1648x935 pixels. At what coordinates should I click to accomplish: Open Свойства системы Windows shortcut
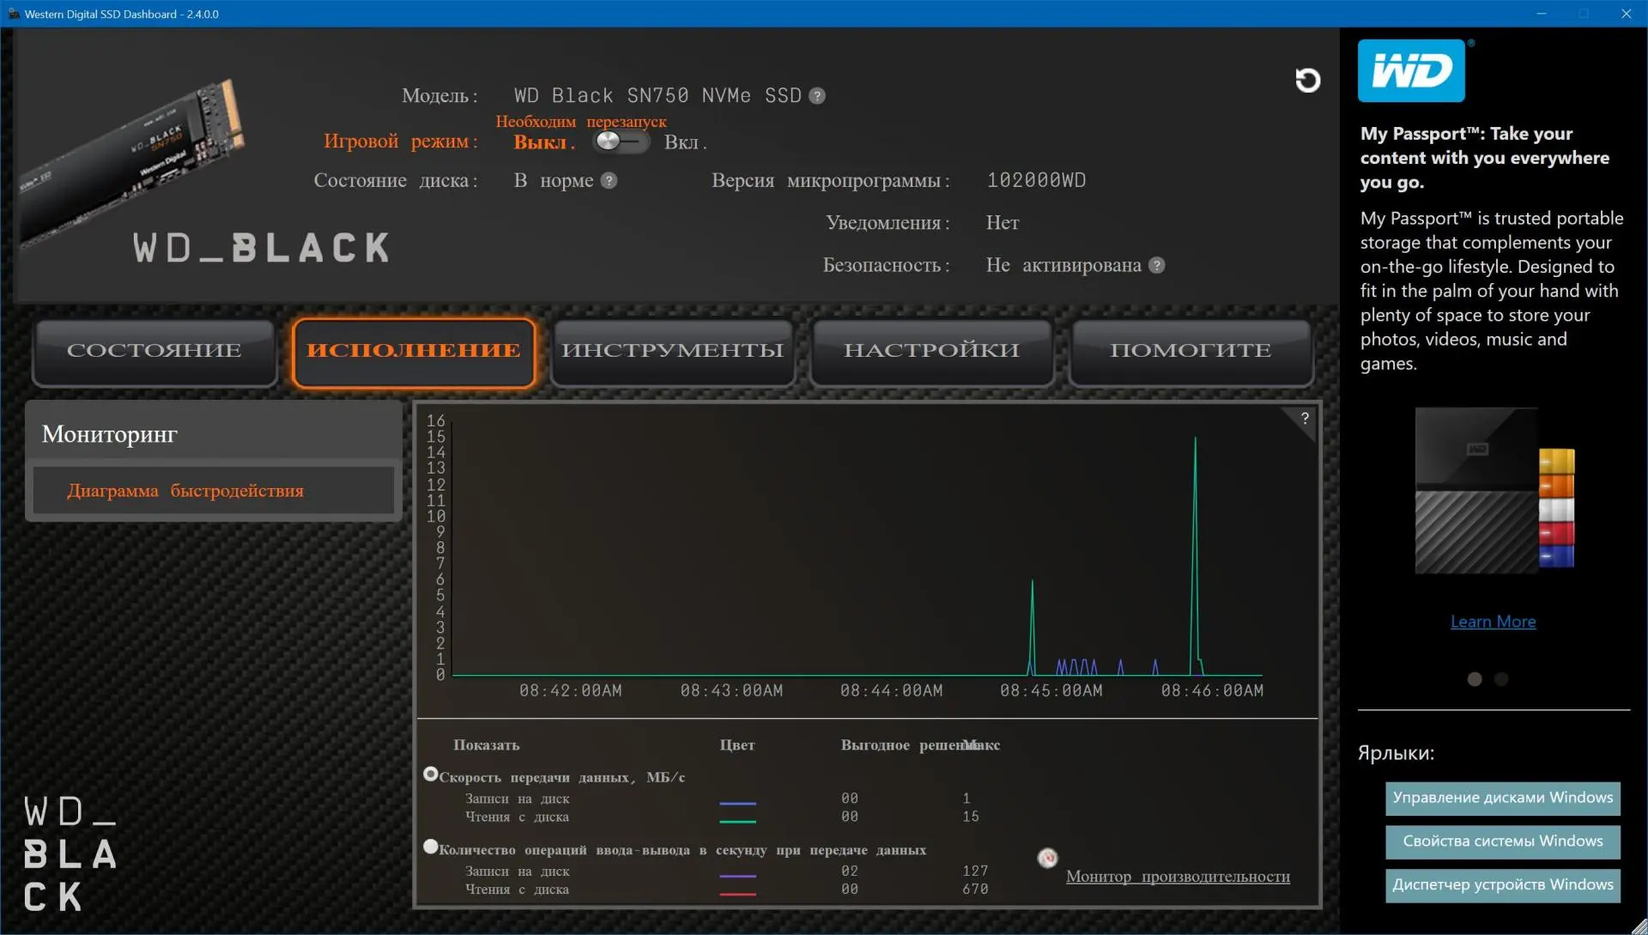[1503, 841]
